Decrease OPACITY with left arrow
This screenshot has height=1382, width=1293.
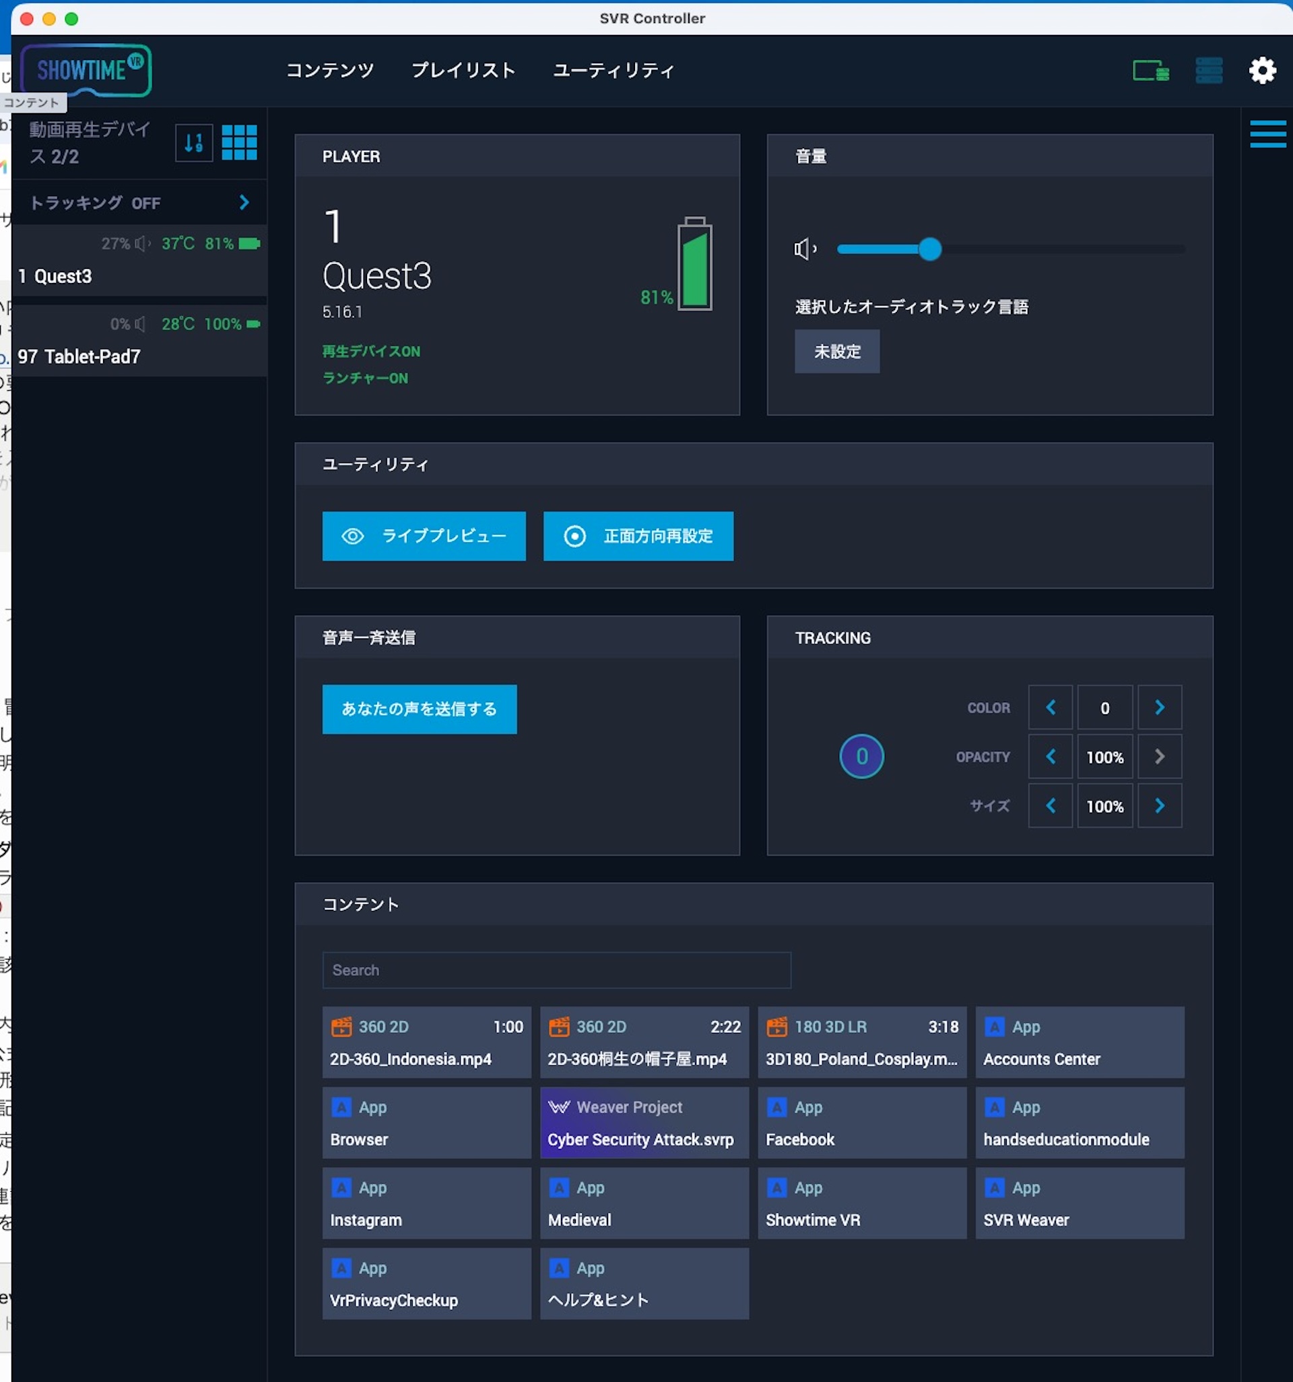[1051, 756]
